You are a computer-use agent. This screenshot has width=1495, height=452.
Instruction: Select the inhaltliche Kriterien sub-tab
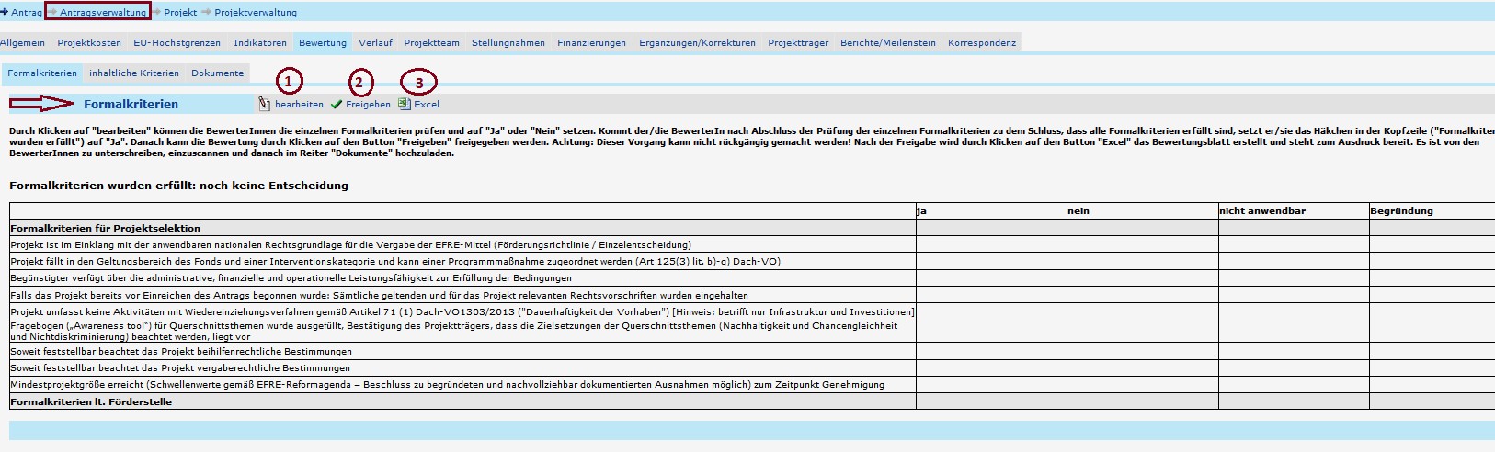[134, 73]
